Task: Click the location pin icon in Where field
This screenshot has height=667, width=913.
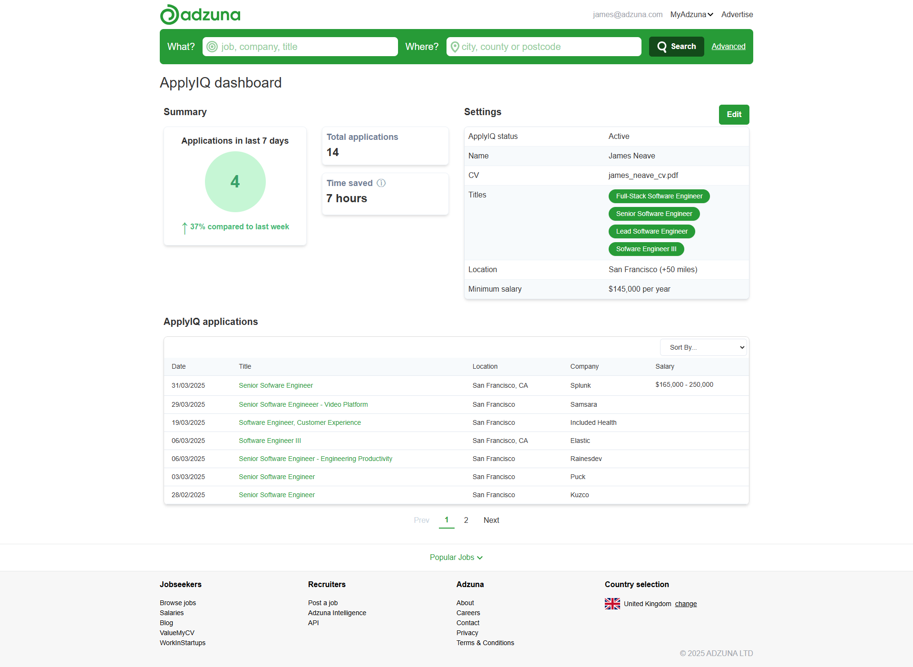Action: click(455, 47)
